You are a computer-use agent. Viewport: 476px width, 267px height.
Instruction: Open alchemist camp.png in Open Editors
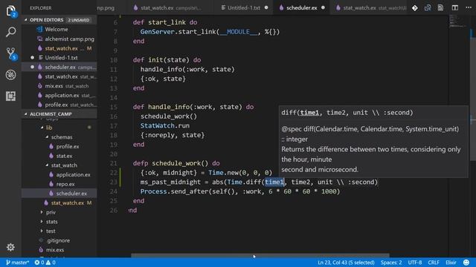[59, 39]
